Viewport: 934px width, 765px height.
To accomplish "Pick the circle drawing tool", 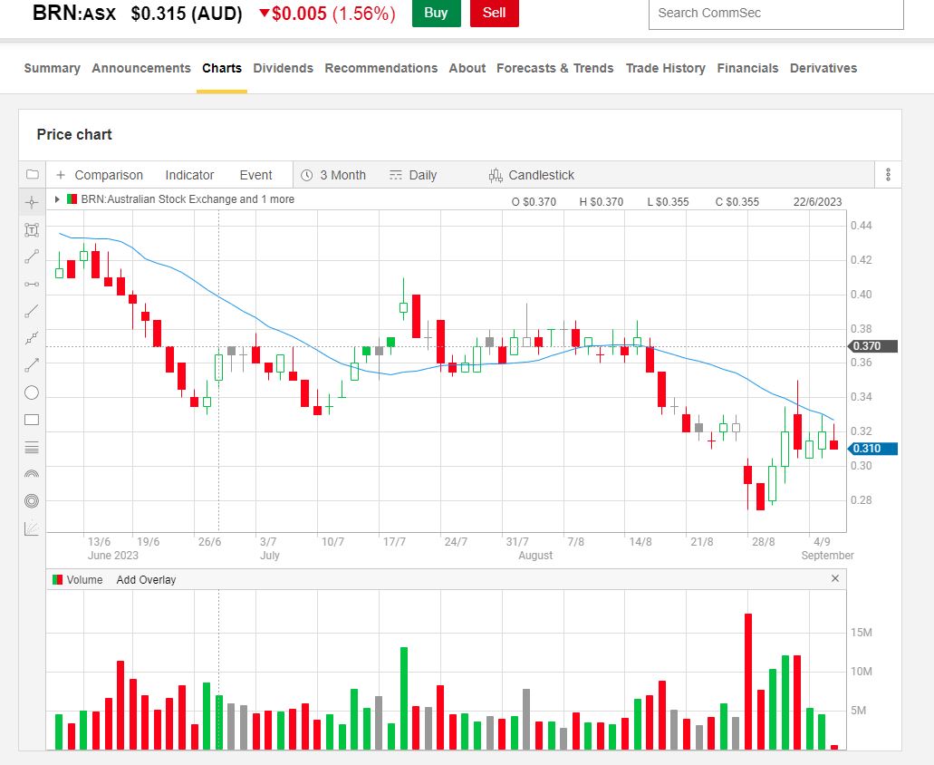I will tap(32, 392).
